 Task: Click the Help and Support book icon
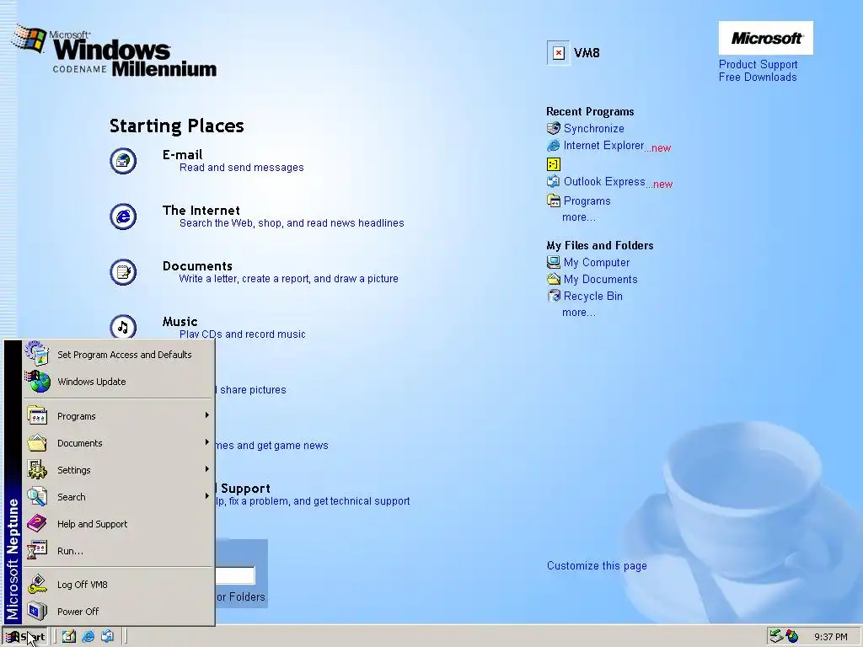pyautogui.click(x=37, y=524)
